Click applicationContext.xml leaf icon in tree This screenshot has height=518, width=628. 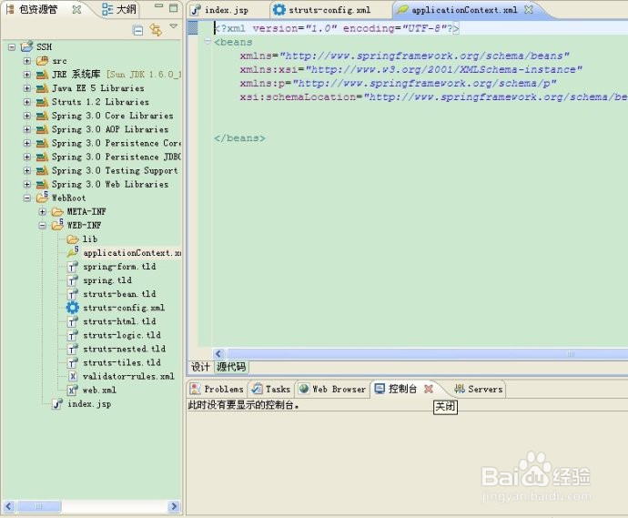(x=73, y=251)
